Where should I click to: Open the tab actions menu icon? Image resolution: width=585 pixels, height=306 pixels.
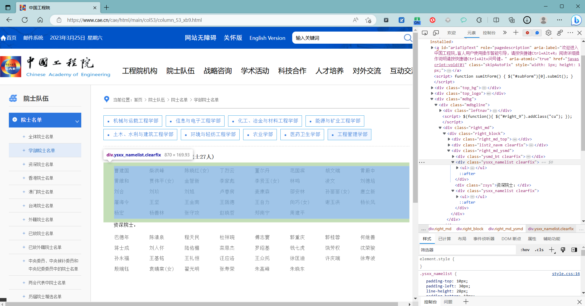[x=8, y=7]
